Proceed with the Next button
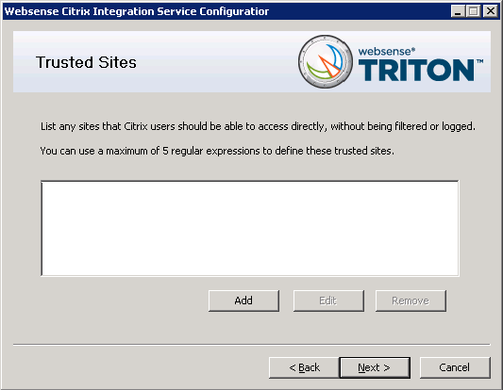 pos(375,367)
